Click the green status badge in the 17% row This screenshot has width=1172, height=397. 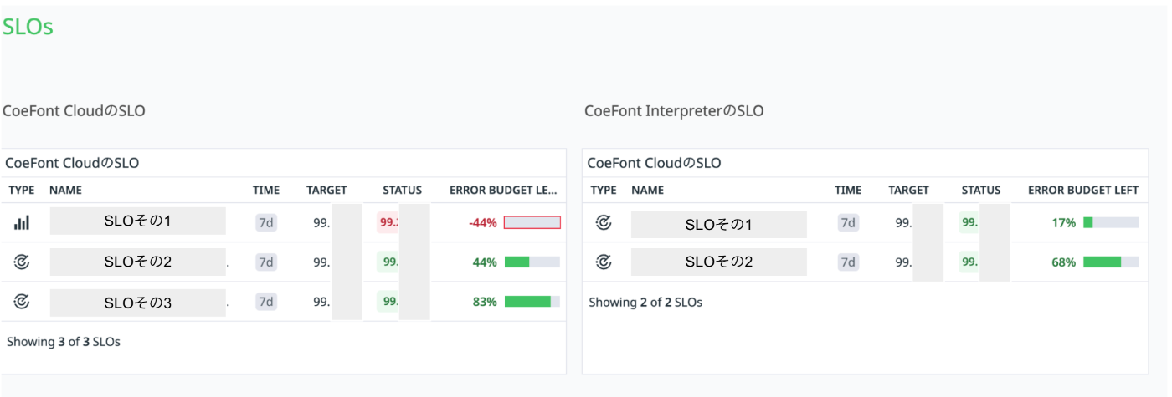(969, 222)
